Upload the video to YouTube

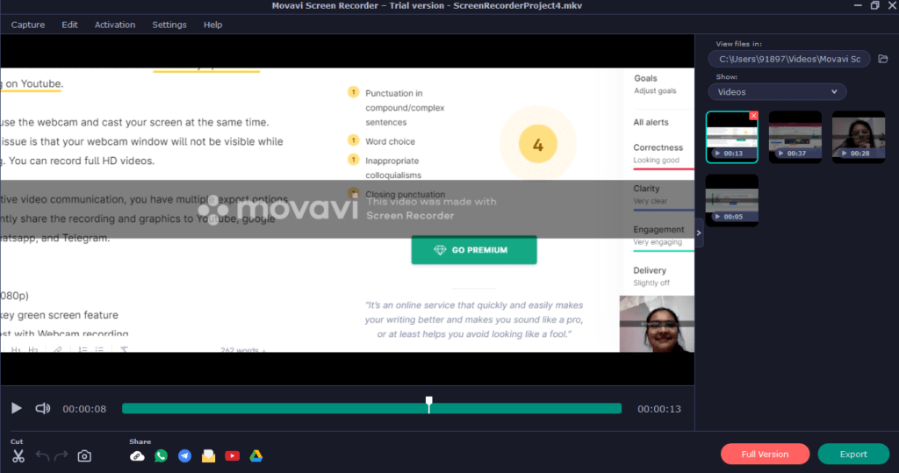[x=232, y=455]
